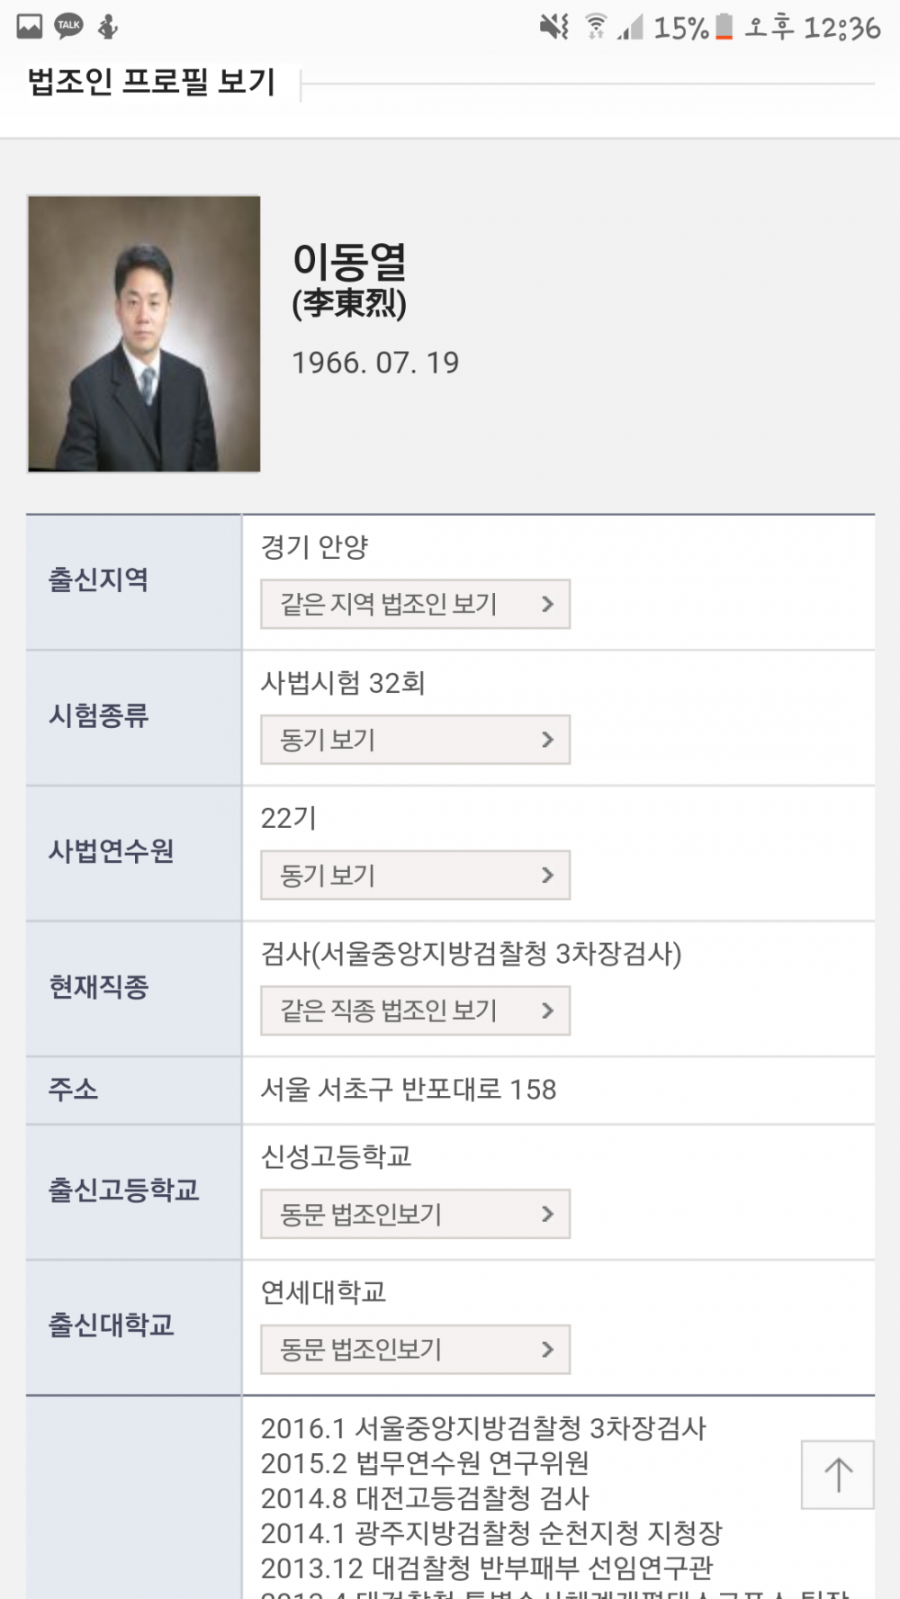The height and width of the screenshot is (1599, 900).
Task: Tap the gallery image icon in status bar
Action: tap(30, 26)
